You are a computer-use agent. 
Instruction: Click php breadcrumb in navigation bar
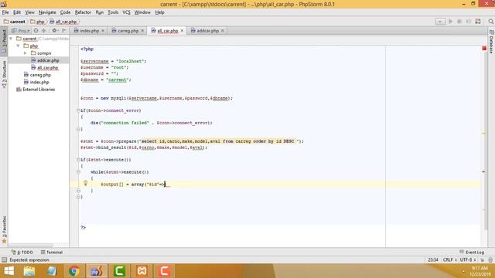pos(38,22)
